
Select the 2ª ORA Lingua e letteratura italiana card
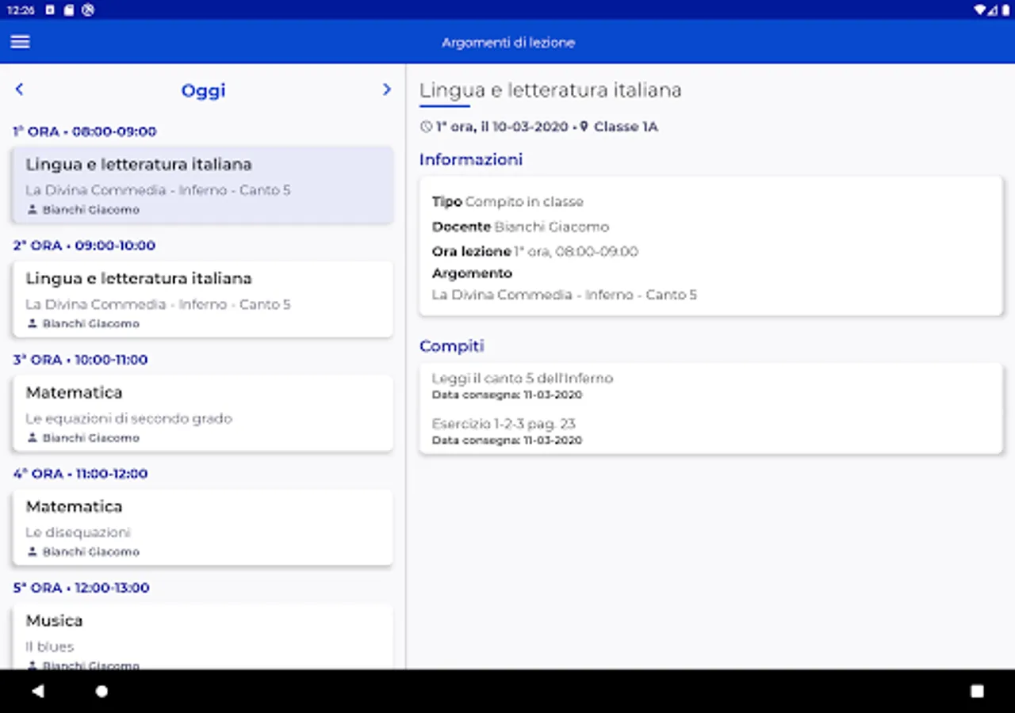click(203, 299)
